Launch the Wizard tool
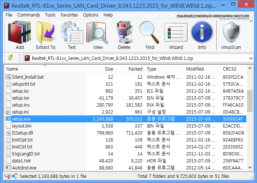This screenshot has height=183, width=257. click(176, 32)
